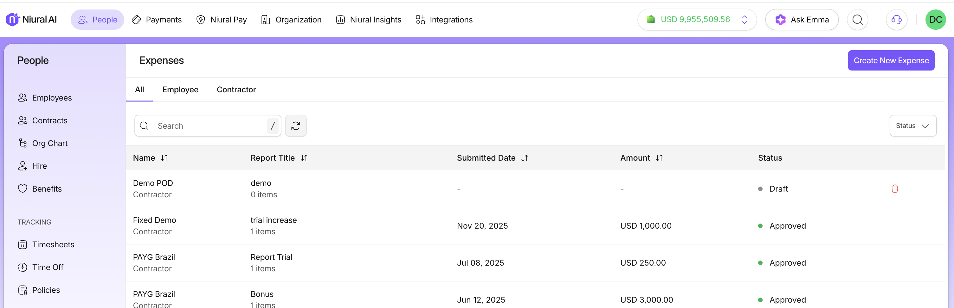The image size is (954, 308).
Task: Launch the Ask Emma assistant
Action: pyautogui.click(x=802, y=20)
